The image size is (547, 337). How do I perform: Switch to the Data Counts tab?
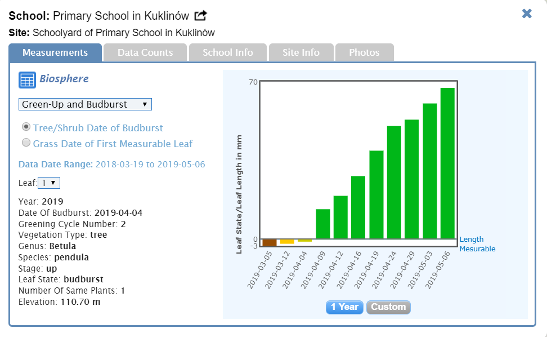point(145,52)
